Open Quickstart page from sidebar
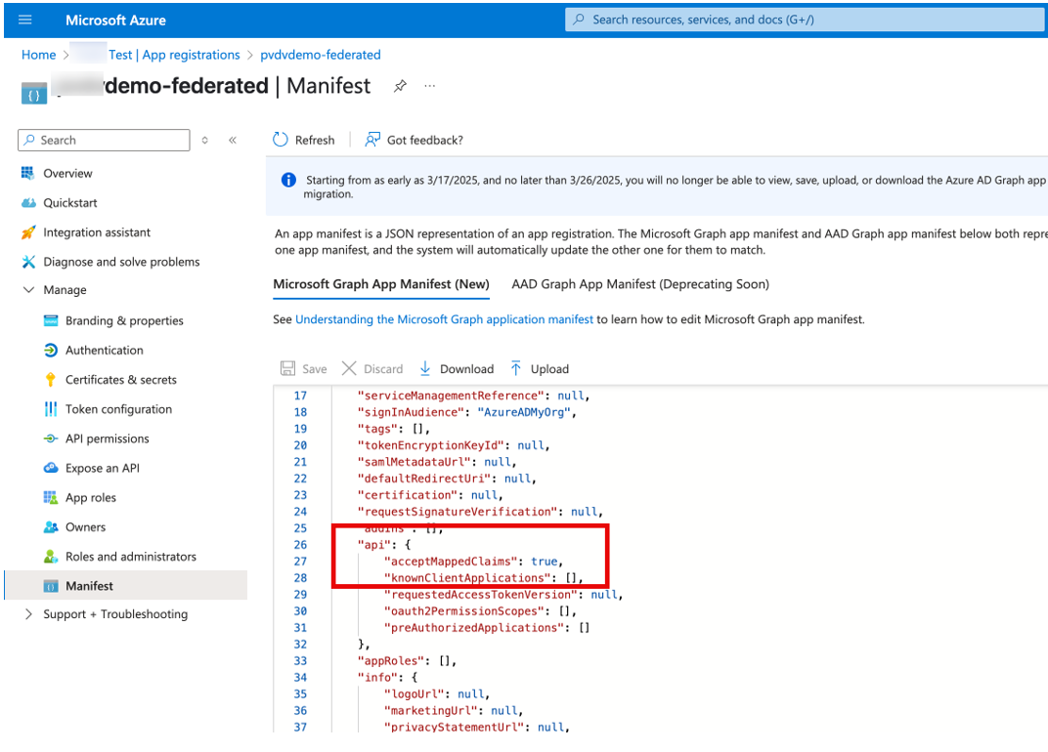 click(70, 203)
